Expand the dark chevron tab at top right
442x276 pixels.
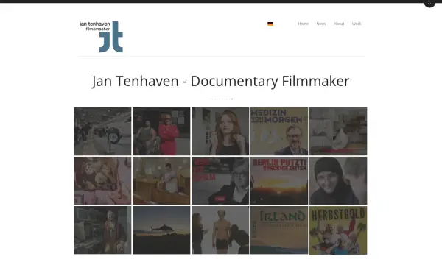pos(429,4)
